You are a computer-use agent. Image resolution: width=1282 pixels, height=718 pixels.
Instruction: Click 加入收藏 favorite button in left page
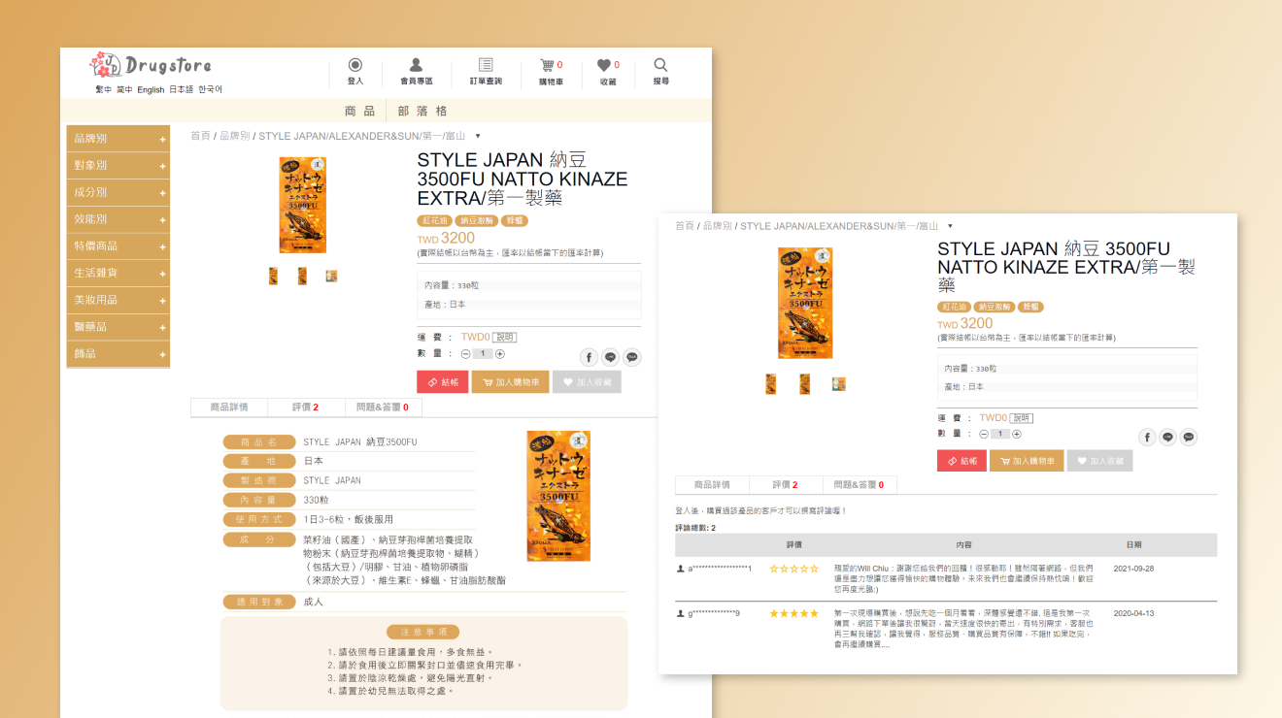point(587,382)
